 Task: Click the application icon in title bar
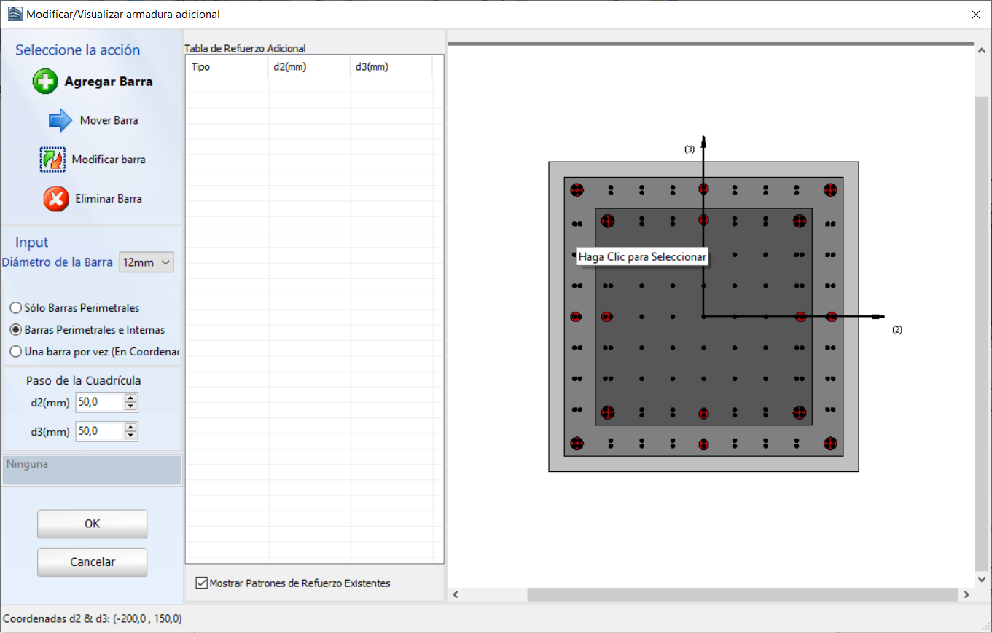15,14
